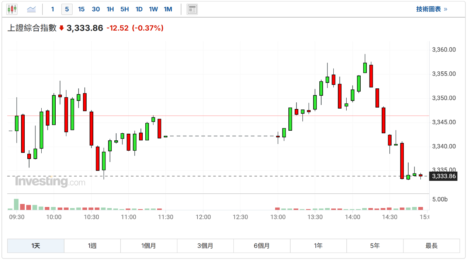Choose the 1週 time range tab

tap(92, 246)
